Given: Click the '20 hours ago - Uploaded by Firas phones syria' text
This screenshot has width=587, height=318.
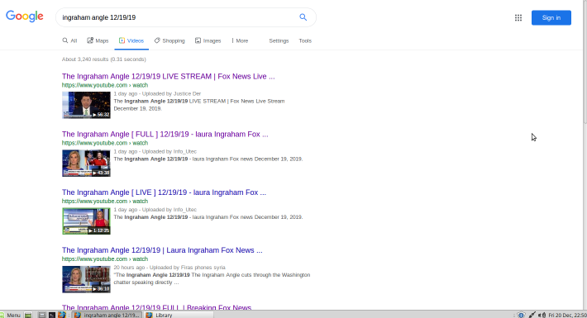Looking at the screenshot, I should point(169,268).
